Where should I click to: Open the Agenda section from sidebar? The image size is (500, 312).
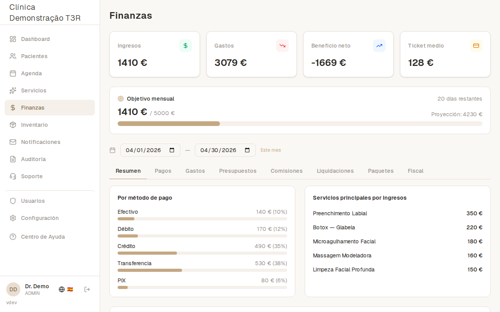(31, 73)
